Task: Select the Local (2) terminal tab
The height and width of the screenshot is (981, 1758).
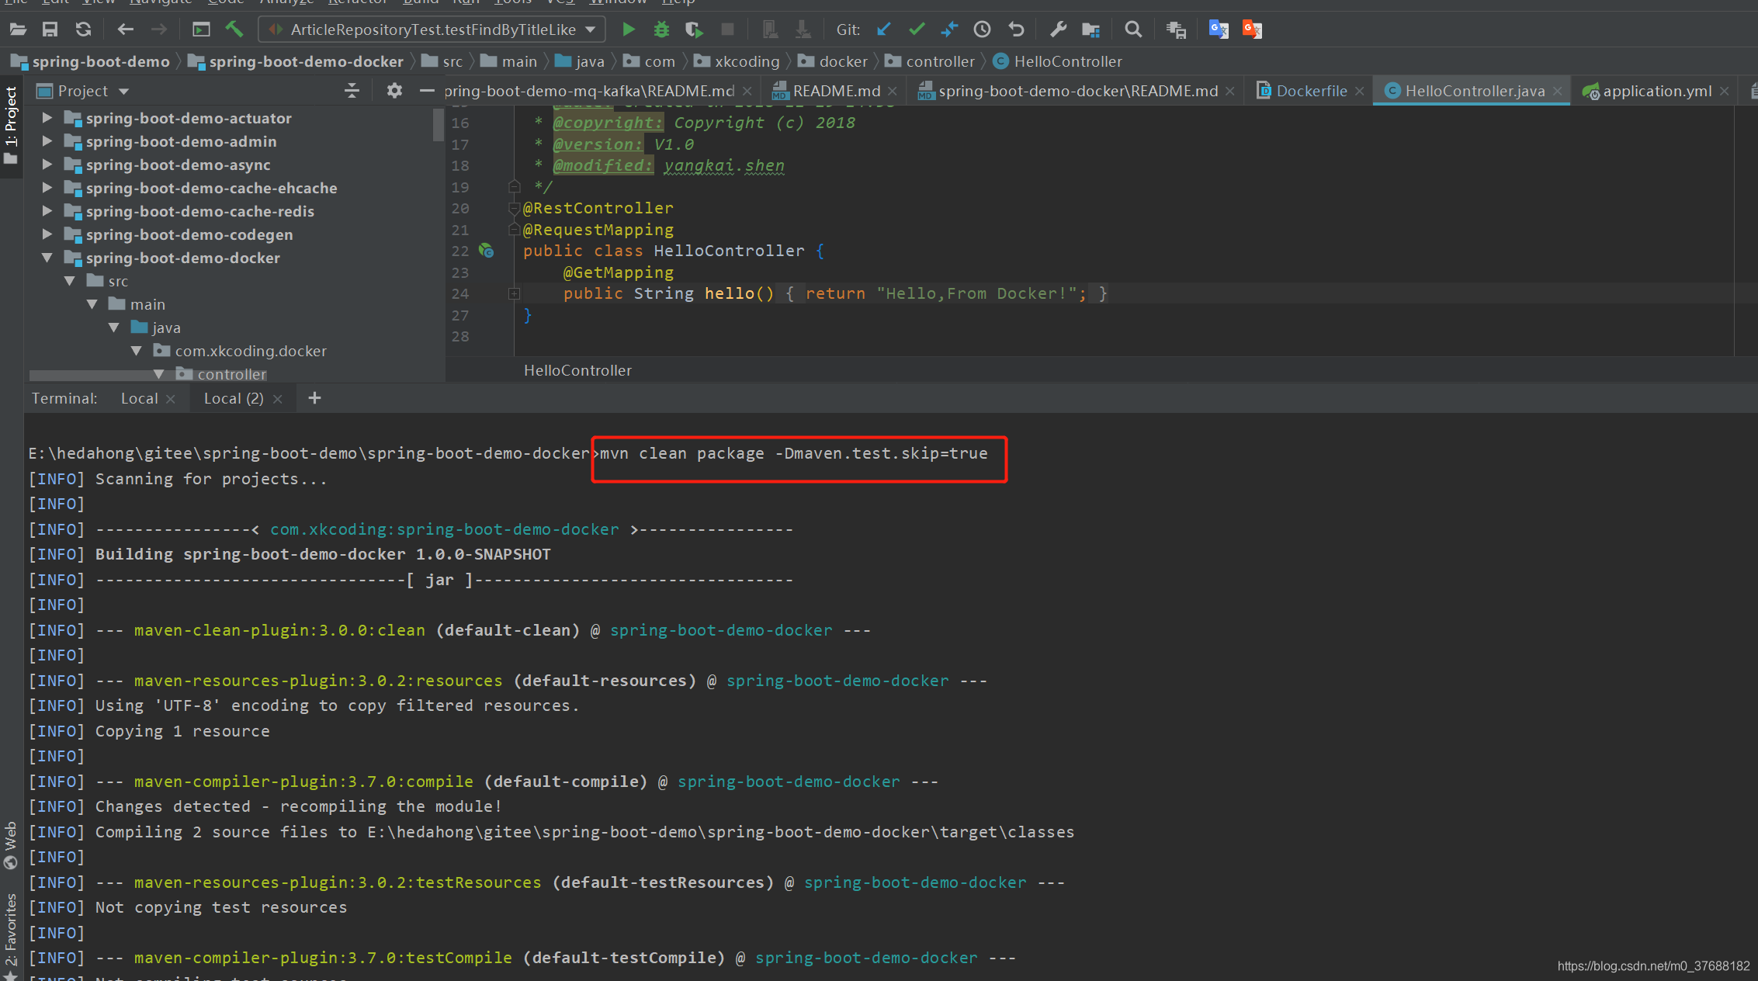Action: [234, 398]
